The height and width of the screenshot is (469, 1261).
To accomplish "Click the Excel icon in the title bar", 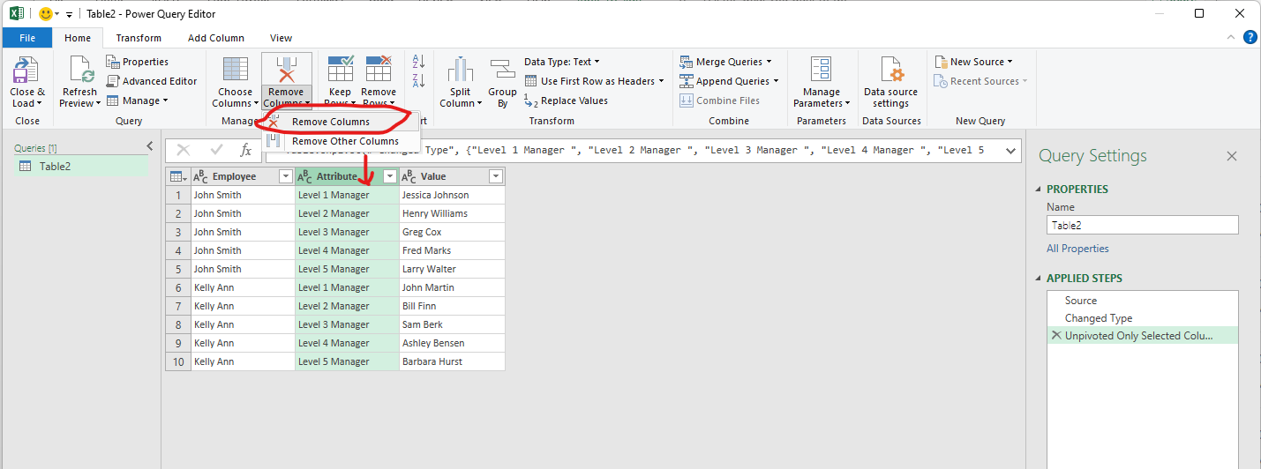I will point(17,14).
